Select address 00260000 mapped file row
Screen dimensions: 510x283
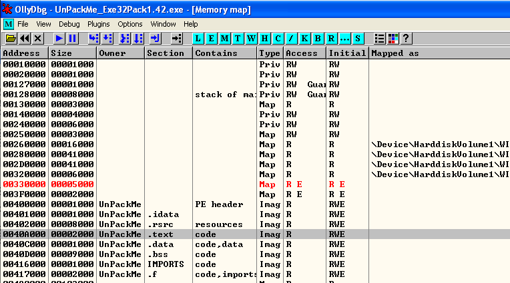[x=255, y=144]
